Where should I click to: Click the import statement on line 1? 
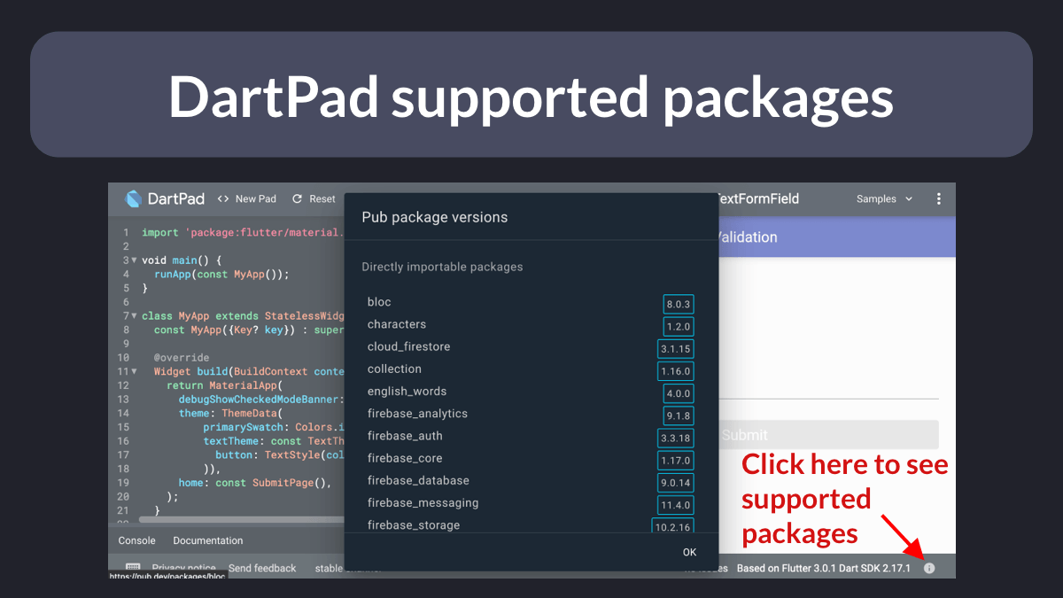pos(242,233)
